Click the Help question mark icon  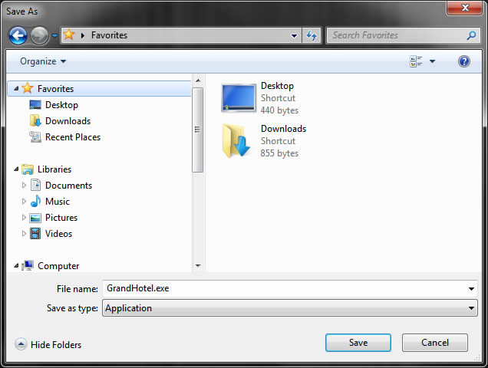point(463,61)
